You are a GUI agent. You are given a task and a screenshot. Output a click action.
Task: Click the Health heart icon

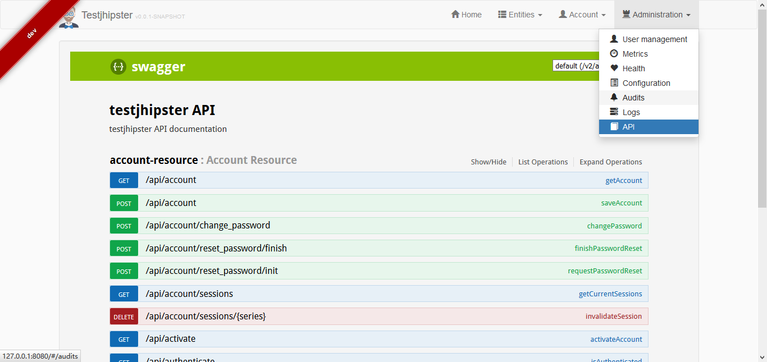pos(614,68)
